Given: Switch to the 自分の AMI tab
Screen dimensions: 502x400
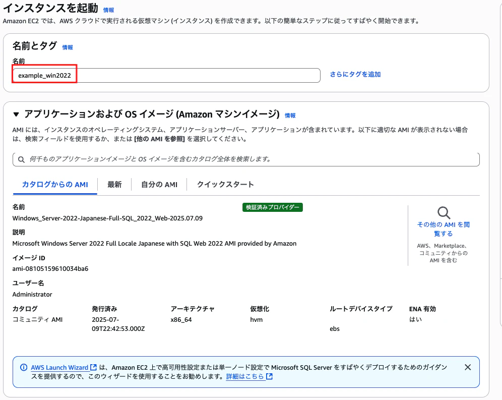Looking at the screenshot, I should point(159,185).
